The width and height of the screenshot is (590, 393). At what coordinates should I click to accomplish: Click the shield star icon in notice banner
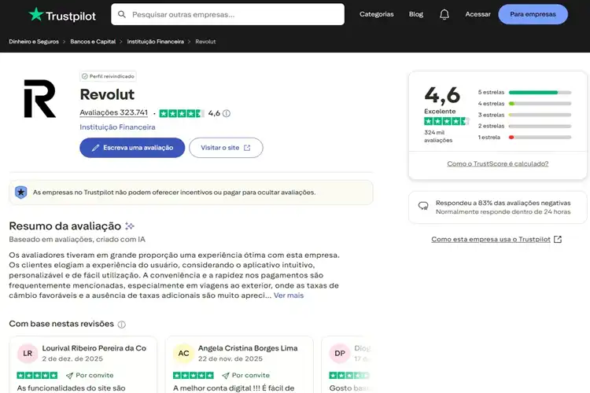pyautogui.click(x=21, y=193)
